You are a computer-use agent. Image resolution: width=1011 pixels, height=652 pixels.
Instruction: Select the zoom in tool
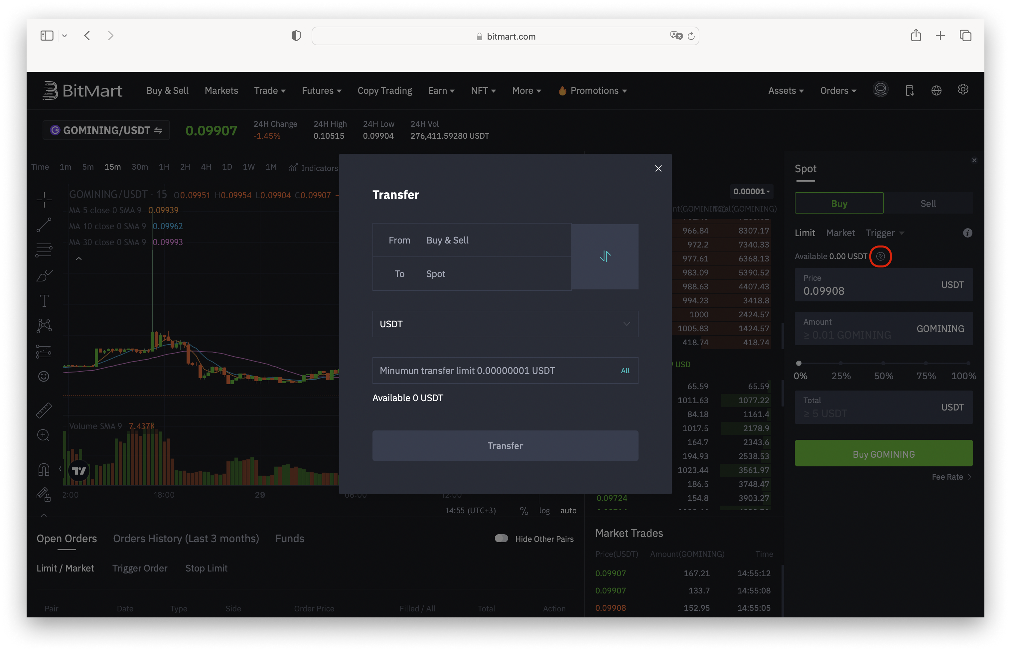[x=44, y=435]
